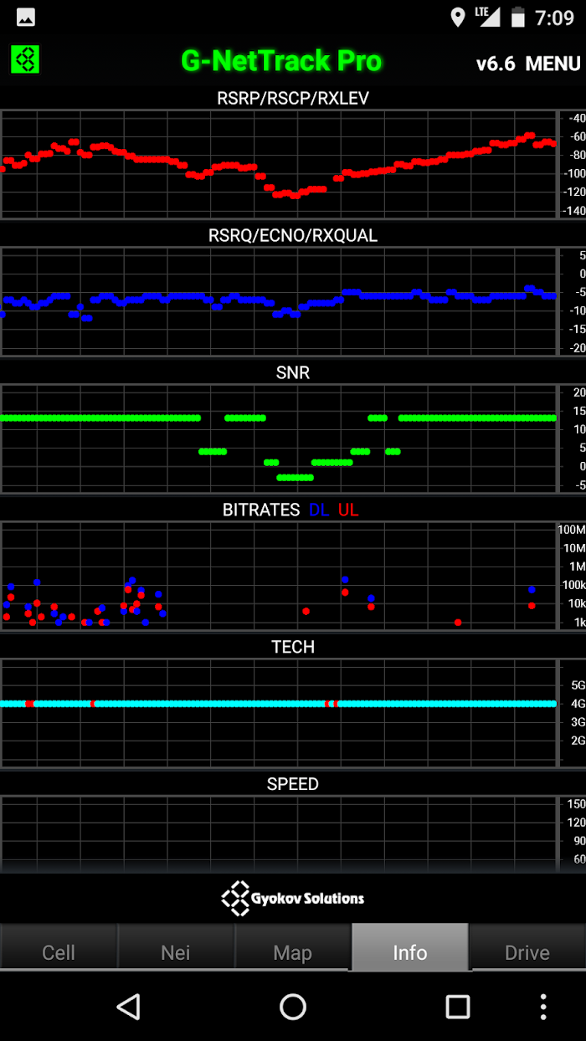Tap the -140 RSRP axis label

coord(575,211)
